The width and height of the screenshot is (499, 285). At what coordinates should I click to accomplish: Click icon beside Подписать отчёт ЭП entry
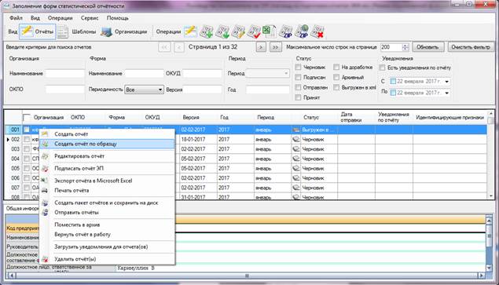pos(45,168)
